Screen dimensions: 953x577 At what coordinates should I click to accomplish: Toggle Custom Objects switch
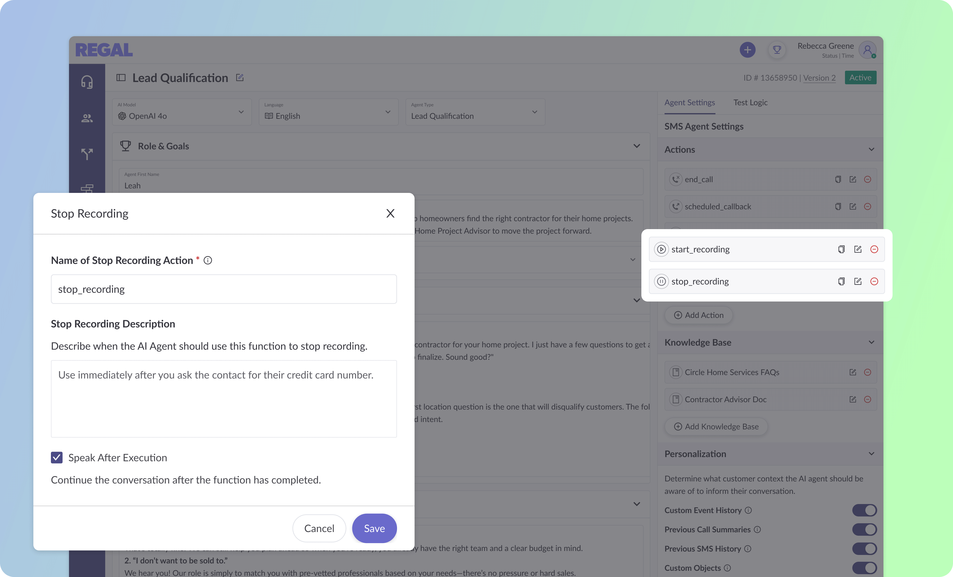864,568
